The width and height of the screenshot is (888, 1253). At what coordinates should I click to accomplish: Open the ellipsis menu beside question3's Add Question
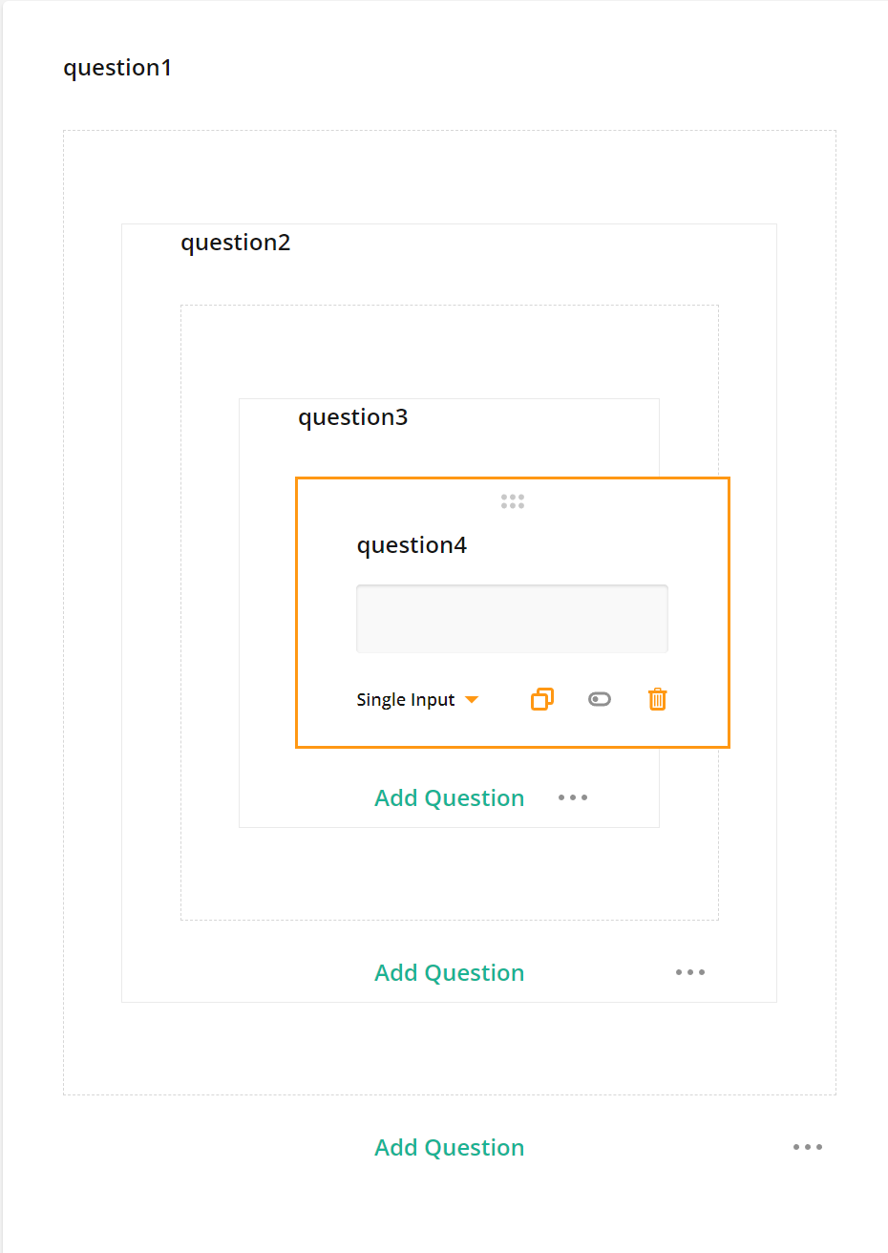click(x=573, y=797)
